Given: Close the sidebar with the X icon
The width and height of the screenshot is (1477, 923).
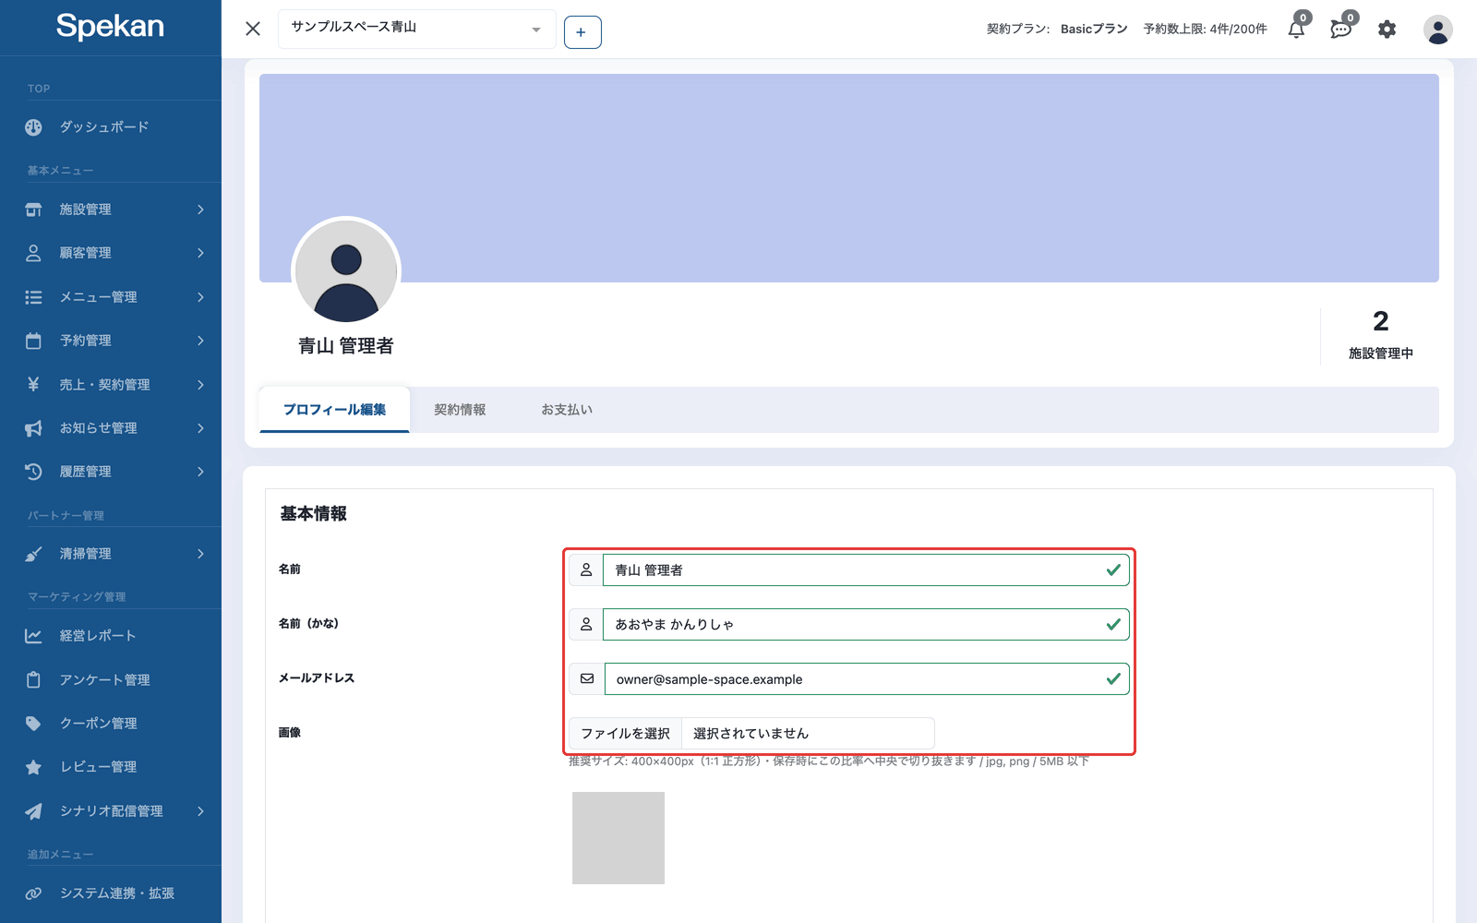Looking at the screenshot, I should (253, 29).
